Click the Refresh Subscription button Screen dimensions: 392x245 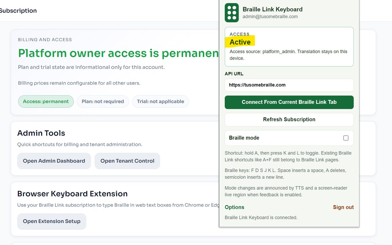[x=289, y=119]
